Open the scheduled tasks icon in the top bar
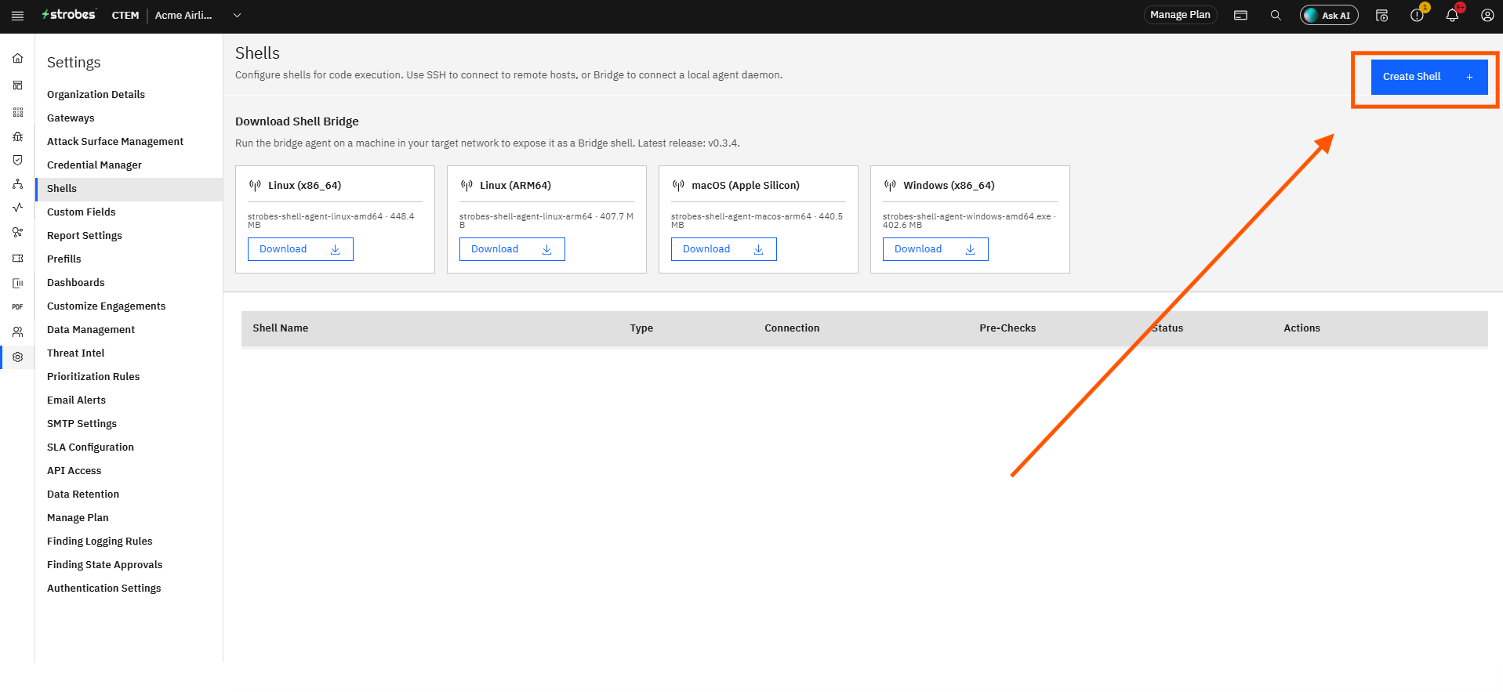This screenshot has width=1503, height=692. (1381, 16)
